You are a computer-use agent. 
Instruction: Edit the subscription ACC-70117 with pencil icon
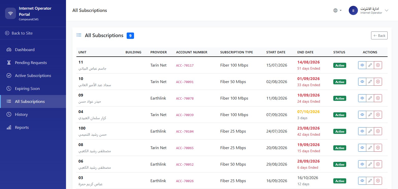coord(370,65)
